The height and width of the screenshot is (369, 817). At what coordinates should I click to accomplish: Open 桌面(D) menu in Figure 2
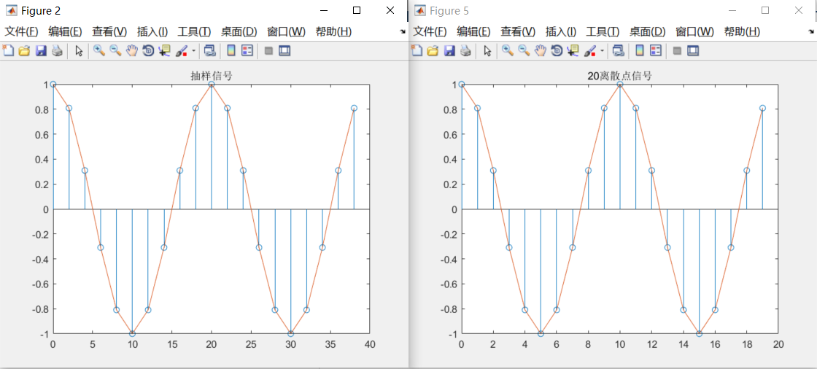[x=239, y=31]
